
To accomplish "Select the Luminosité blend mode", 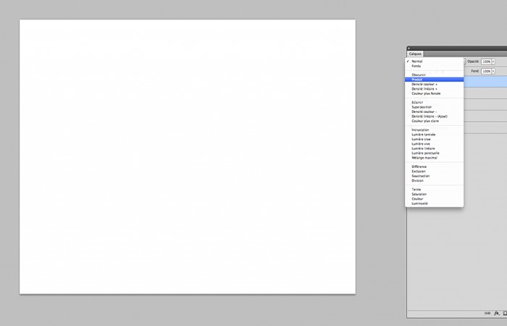I will pyautogui.click(x=435, y=204).
